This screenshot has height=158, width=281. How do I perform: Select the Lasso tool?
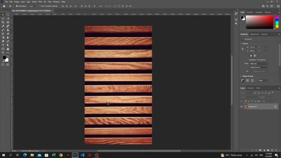pos(3,18)
